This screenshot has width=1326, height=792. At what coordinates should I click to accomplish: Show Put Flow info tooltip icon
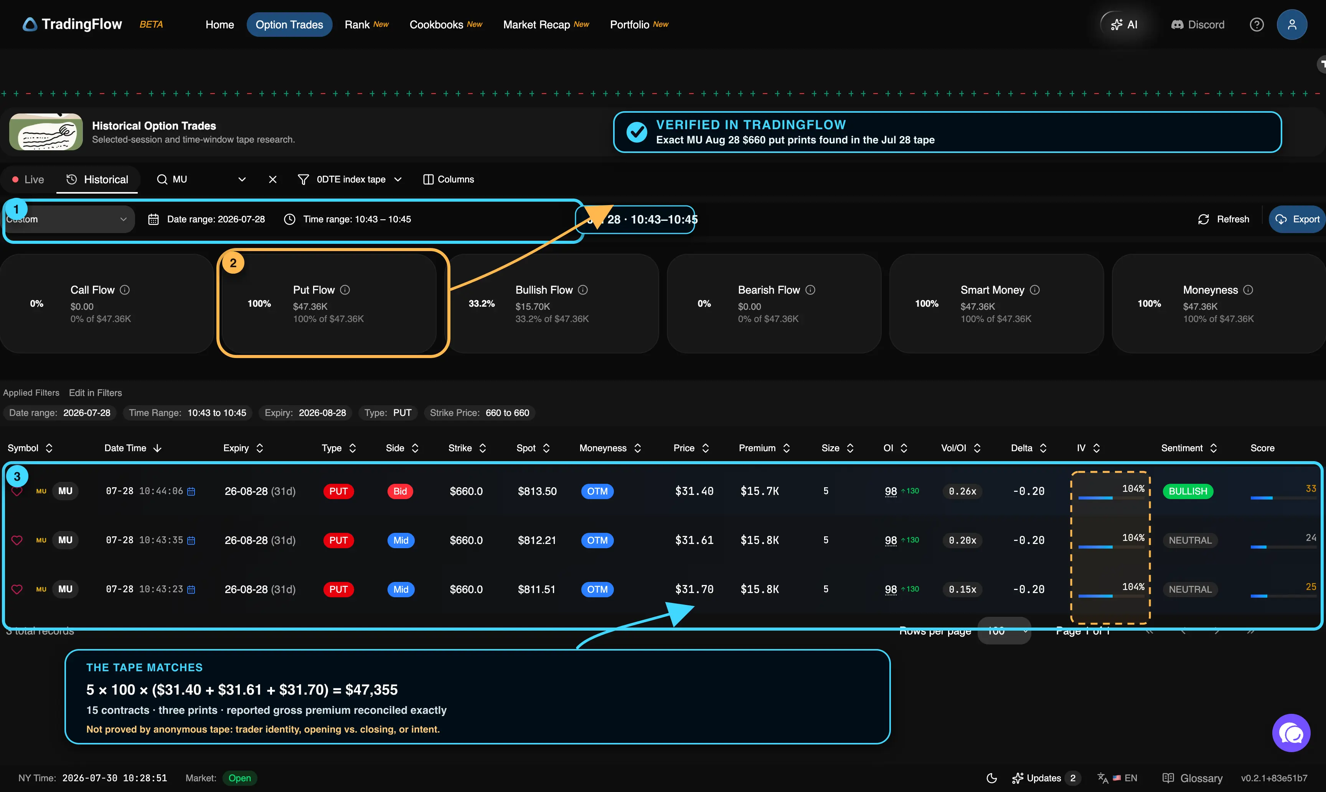tap(345, 290)
